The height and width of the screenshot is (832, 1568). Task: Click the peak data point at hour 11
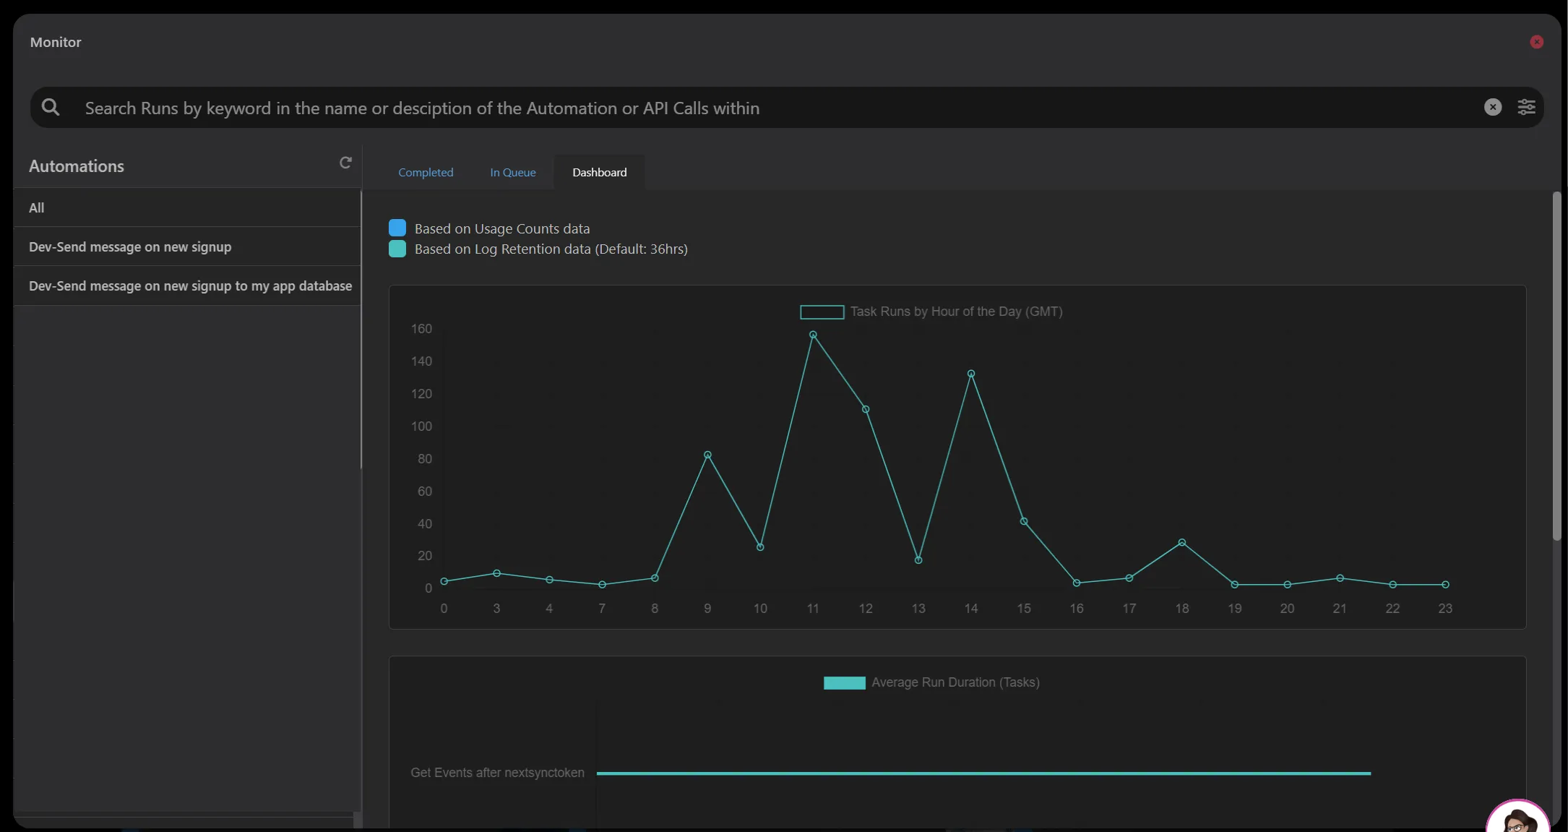click(x=813, y=335)
